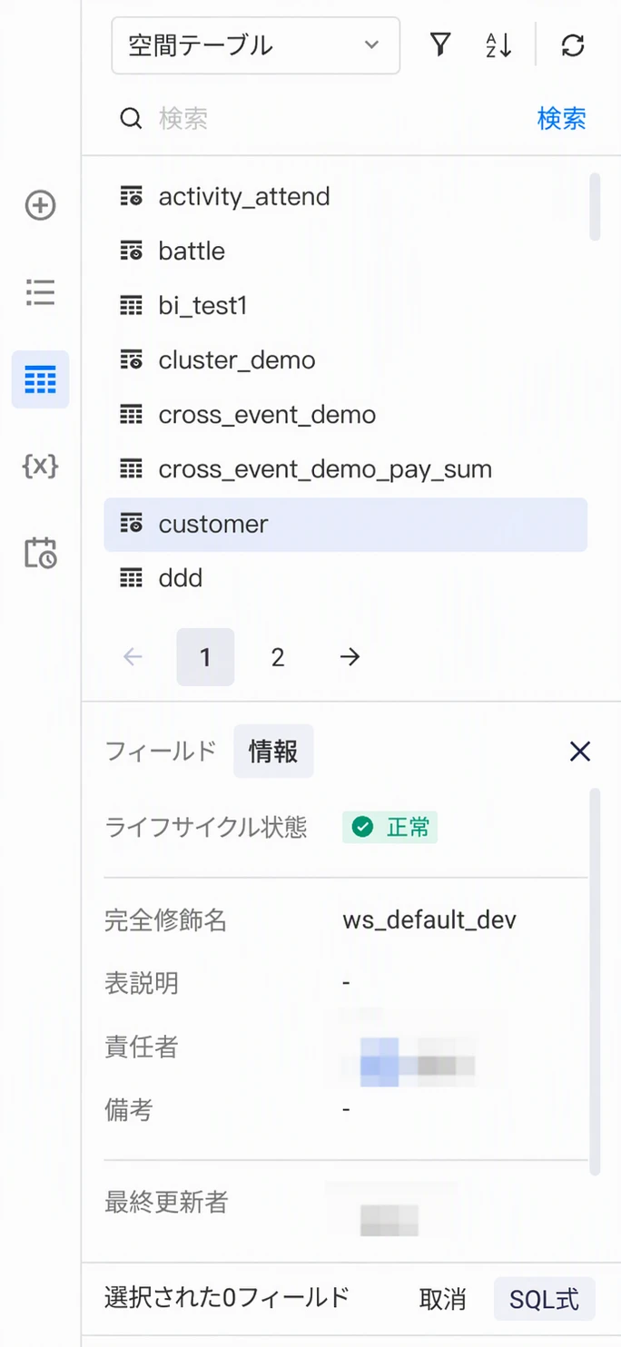Switch to the 情報 tab
This screenshot has width=621, height=1347.
(x=273, y=751)
